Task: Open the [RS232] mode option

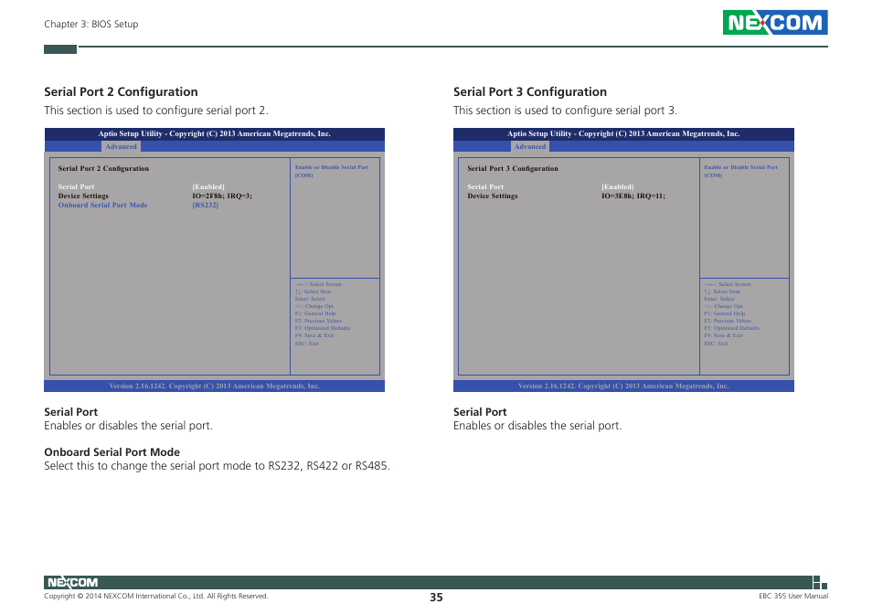Action: click(206, 205)
